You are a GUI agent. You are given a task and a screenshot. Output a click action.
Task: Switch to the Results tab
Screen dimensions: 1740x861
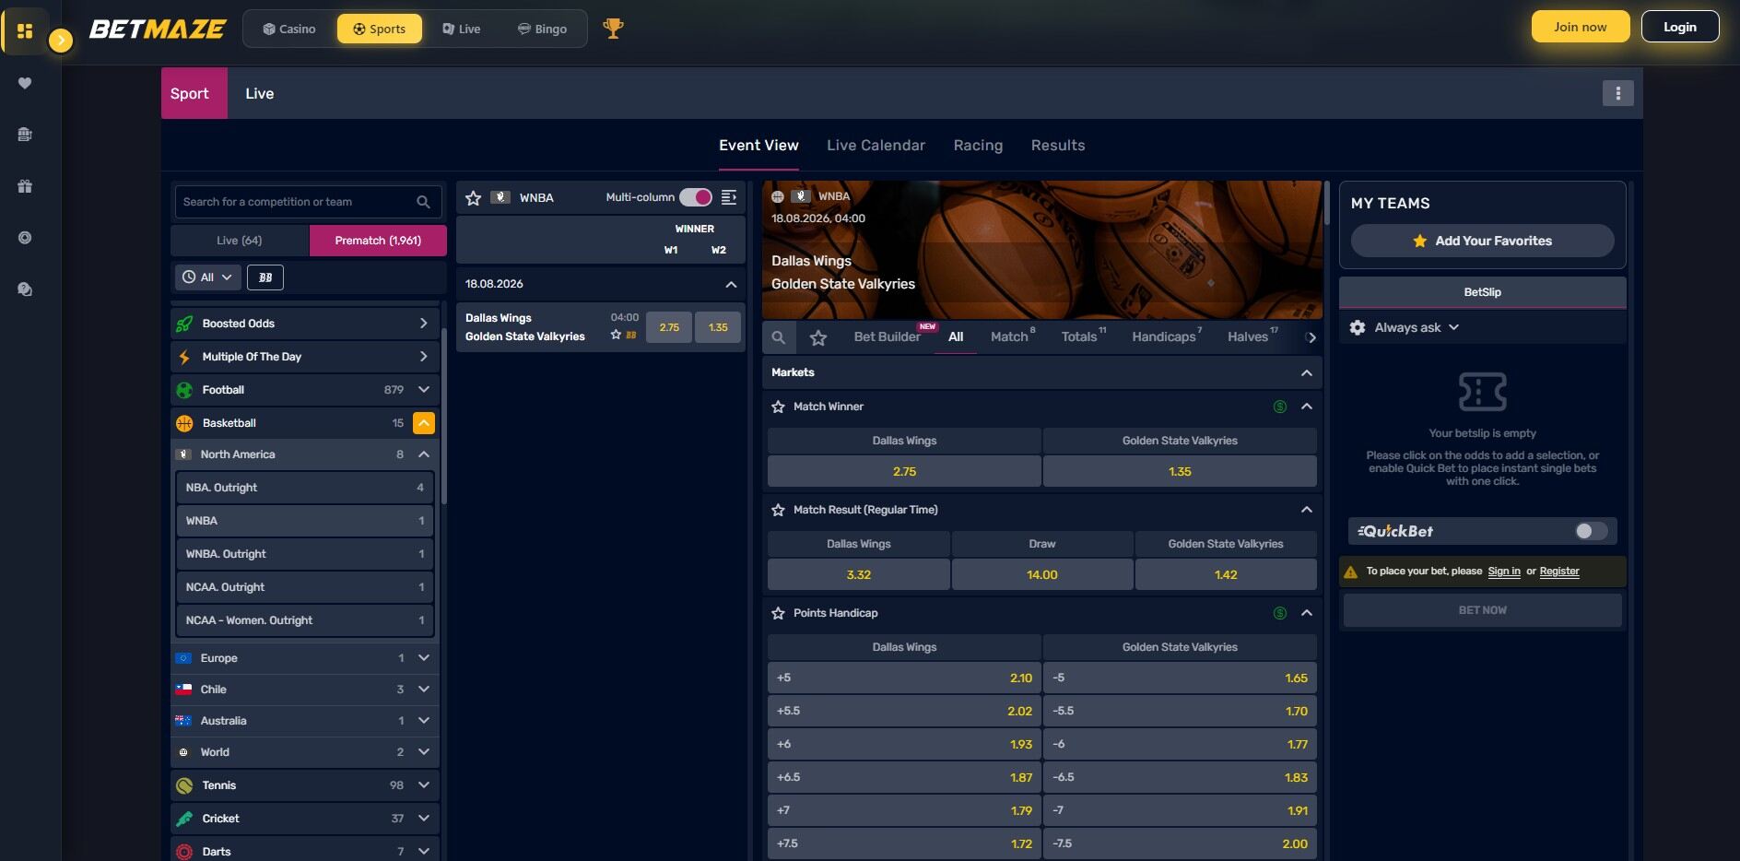[x=1058, y=145]
